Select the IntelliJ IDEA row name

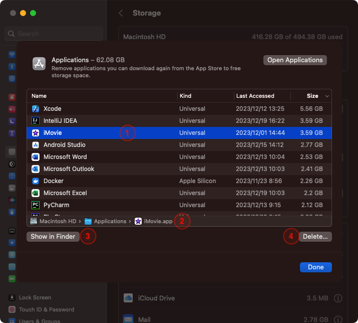click(x=60, y=121)
